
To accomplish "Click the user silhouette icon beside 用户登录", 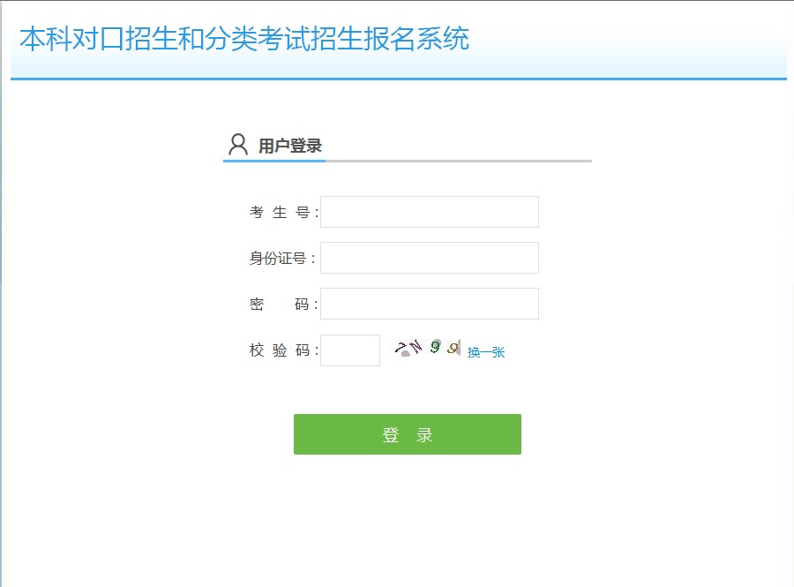I will (x=237, y=145).
